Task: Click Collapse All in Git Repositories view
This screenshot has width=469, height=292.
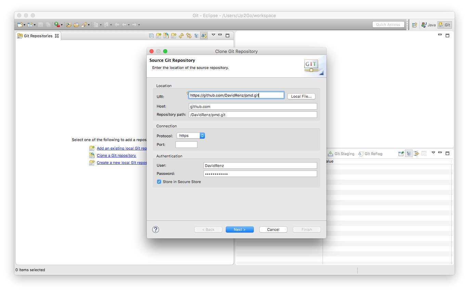Action: (151, 36)
